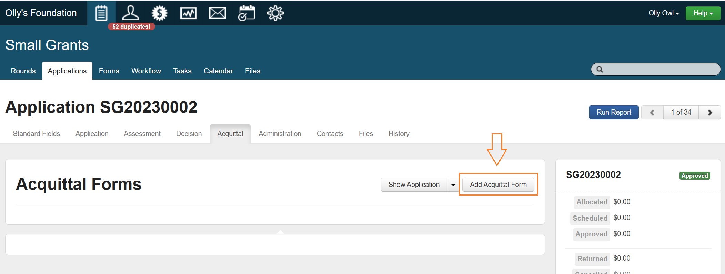This screenshot has height=274, width=725.
Task: Go to previous application arrow
Action: [652, 113]
